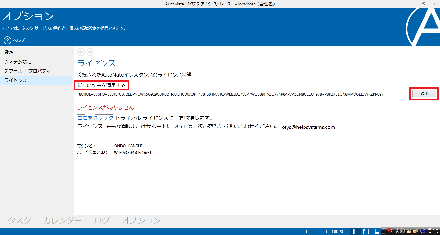Open the IME pad icon
Image resolution: width=440 pixels, height=235 pixels.
click(409, 231)
